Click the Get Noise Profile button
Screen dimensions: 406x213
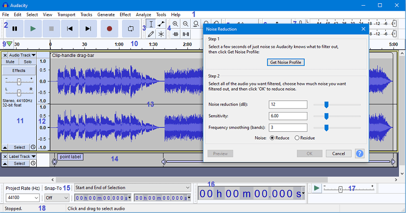pyautogui.click(x=285, y=62)
